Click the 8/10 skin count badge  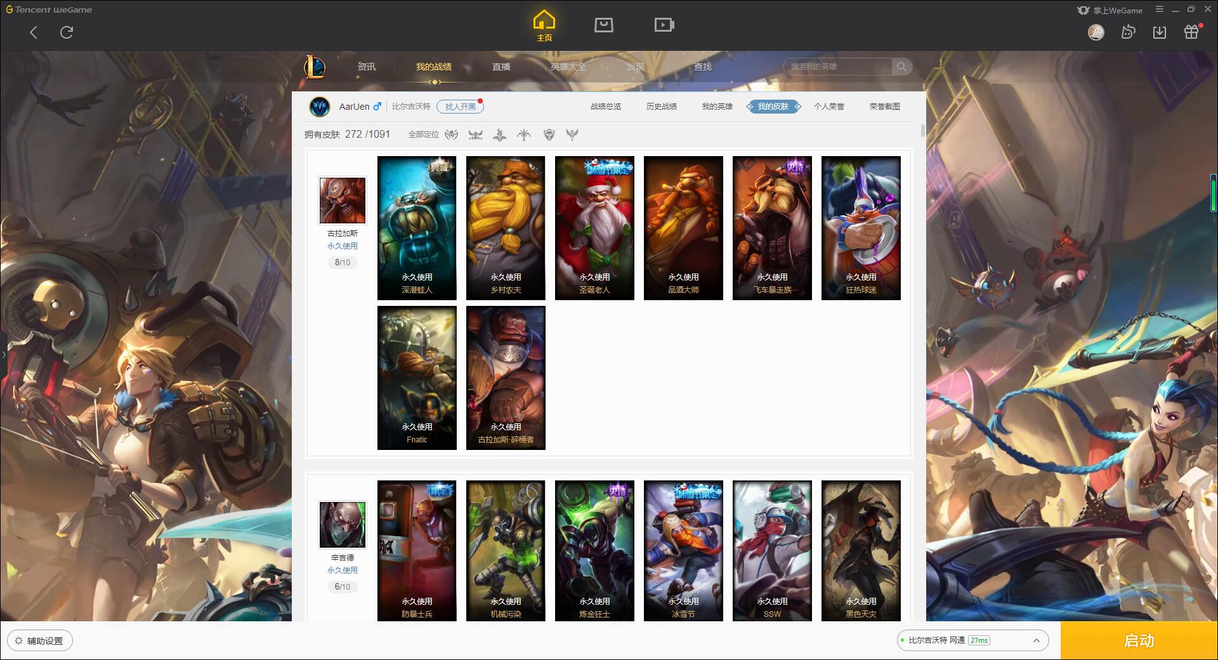(x=343, y=262)
